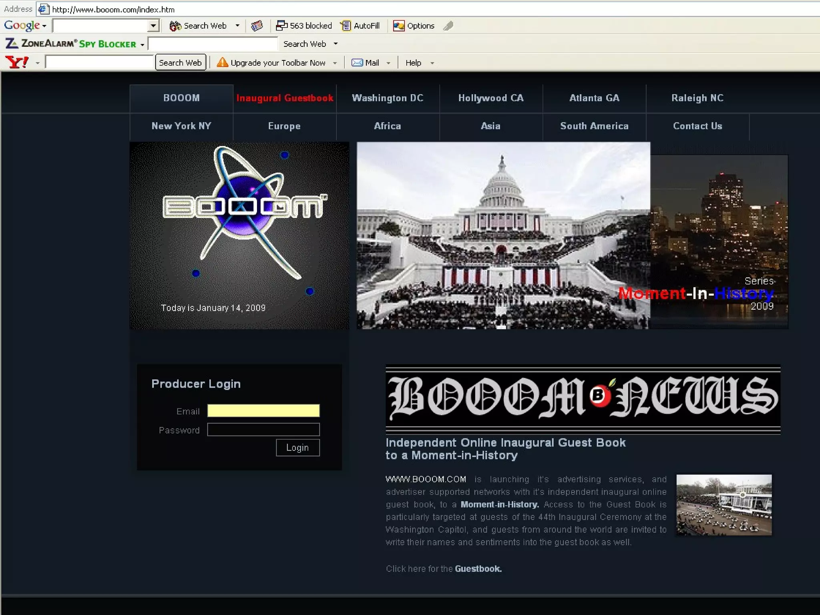820x615 pixels.
Task: Click the Google highlighter pen icon
Action: (448, 26)
